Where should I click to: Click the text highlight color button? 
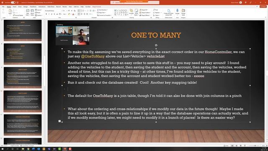[x=69, y=14]
